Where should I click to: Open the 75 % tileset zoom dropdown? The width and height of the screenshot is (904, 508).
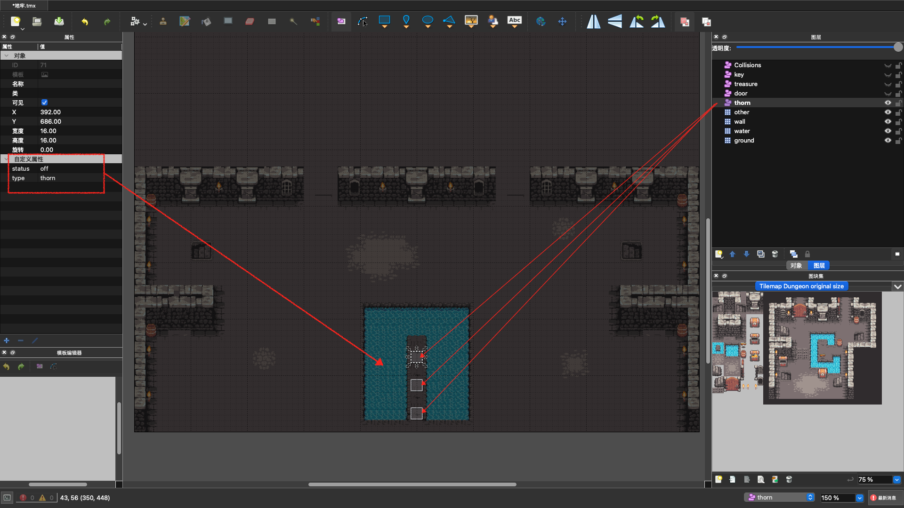896,480
